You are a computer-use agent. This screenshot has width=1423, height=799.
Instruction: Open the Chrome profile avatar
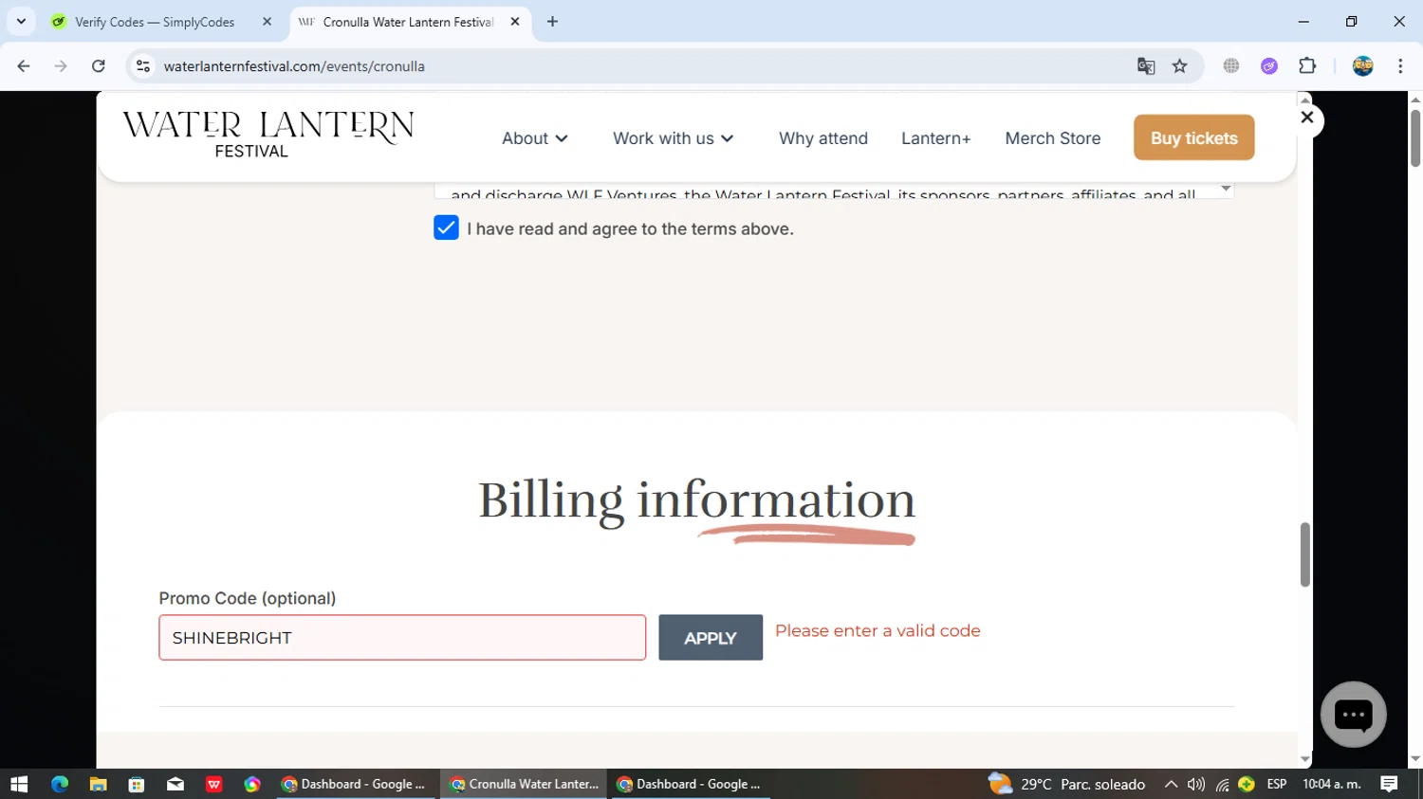1363,66
